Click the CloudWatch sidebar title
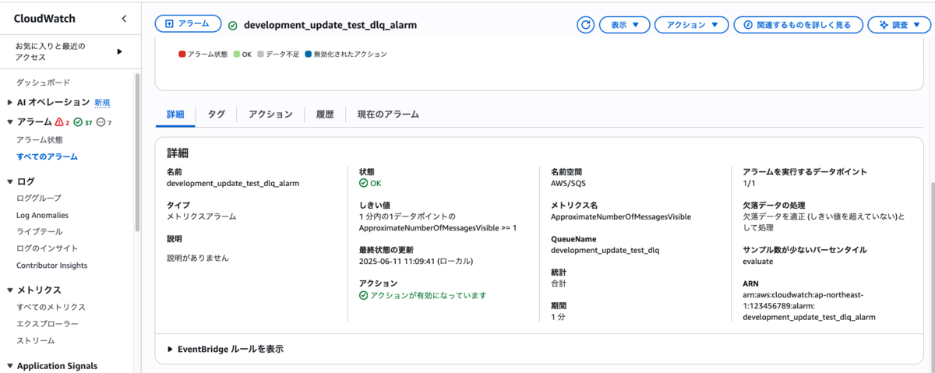 pos(44,19)
